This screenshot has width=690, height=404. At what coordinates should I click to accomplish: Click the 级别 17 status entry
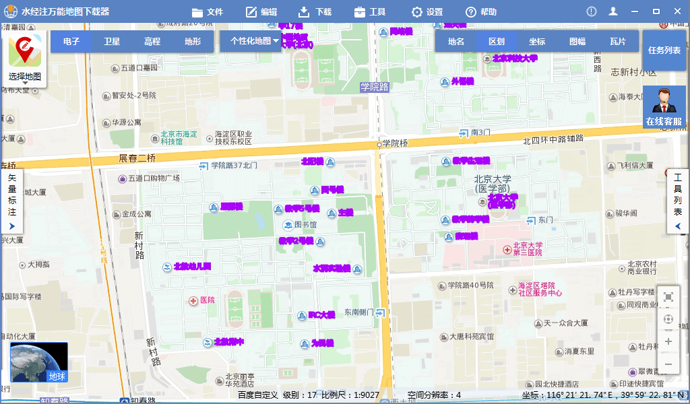(x=300, y=395)
